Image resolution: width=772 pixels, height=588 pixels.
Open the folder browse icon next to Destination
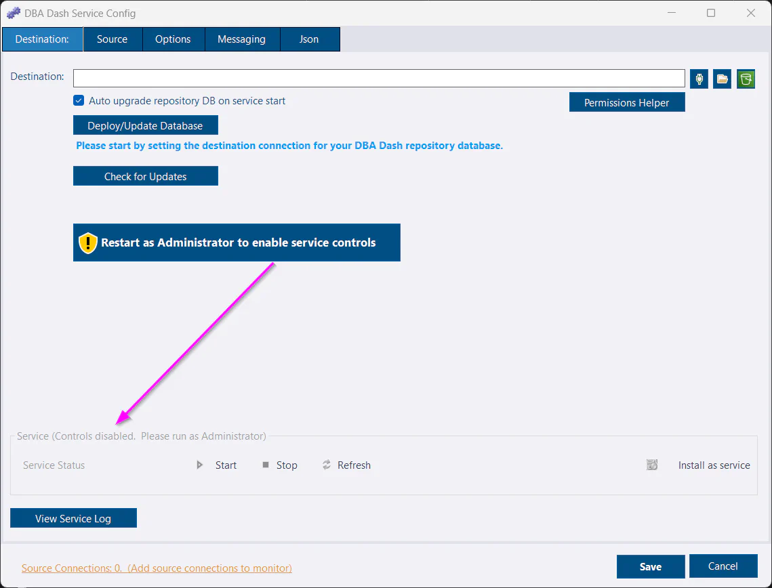[x=721, y=79]
